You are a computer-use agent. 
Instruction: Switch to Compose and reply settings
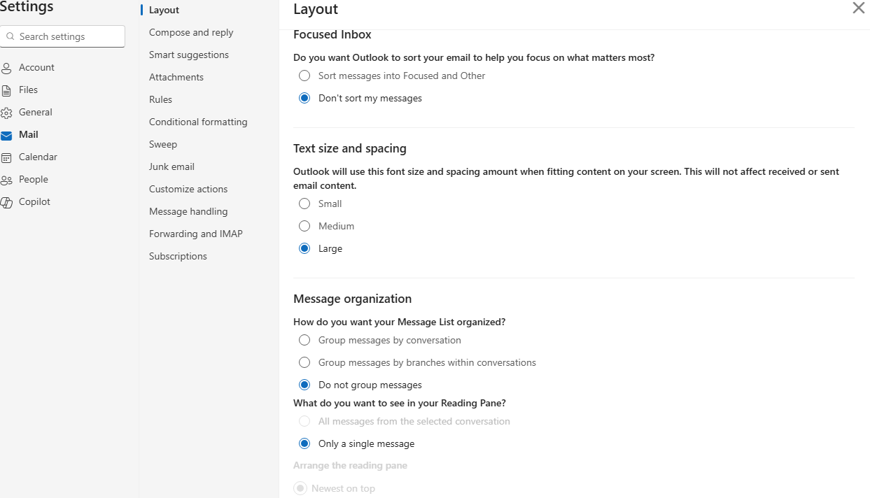click(190, 31)
